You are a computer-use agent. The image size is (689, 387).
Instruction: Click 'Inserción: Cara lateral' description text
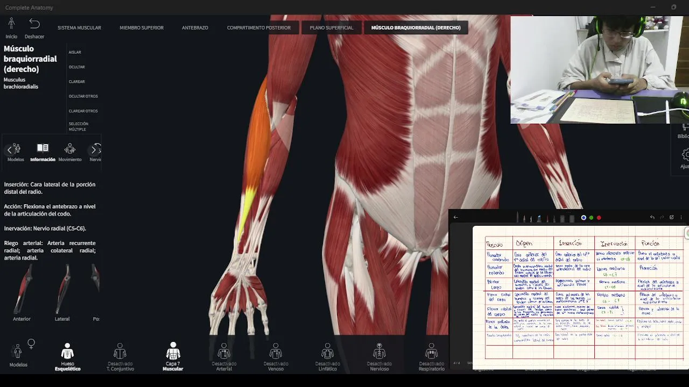(50, 188)
